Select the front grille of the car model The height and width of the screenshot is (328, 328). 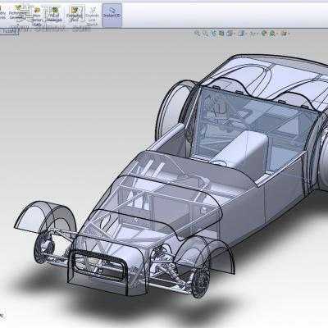pyautogui.click(x=98, y=266)
